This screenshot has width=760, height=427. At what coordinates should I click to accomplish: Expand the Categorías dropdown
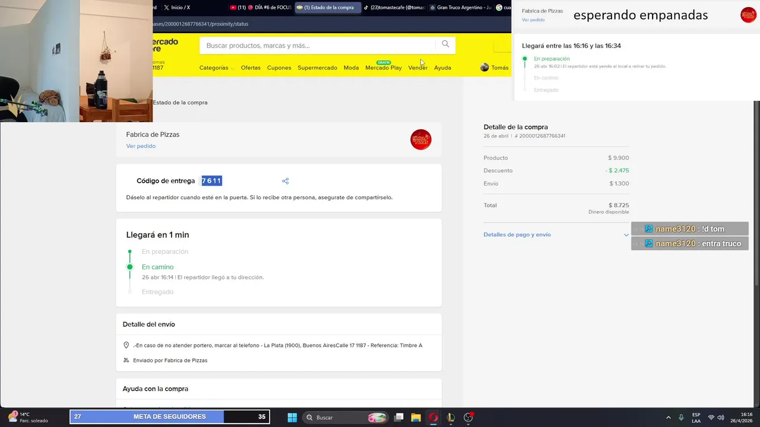click(x=216, y=68)
